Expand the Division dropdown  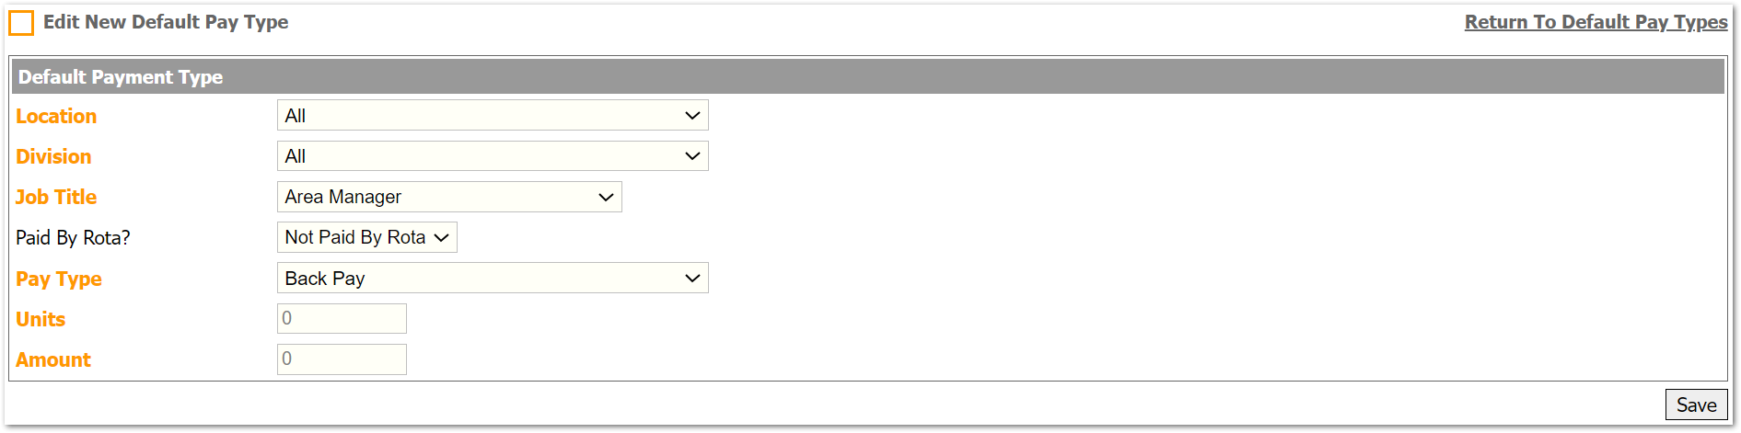(492, 156)
